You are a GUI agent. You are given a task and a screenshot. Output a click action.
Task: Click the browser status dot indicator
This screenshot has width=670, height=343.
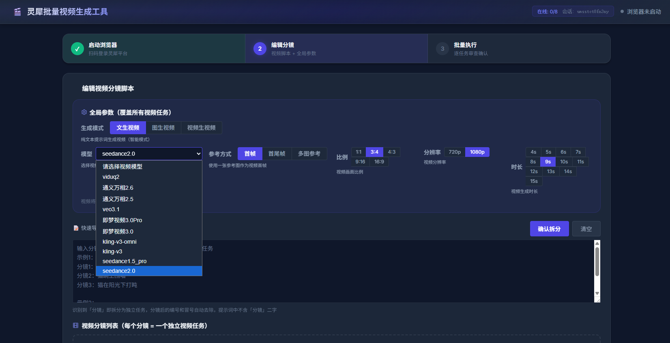[622, 11]
